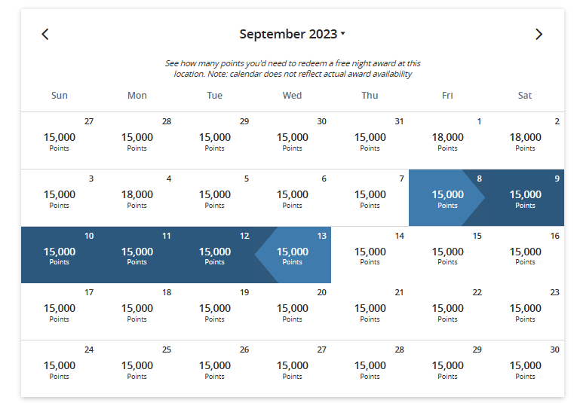Open the September 2023 month dropdown
580x403 pixels.
coord(292,34)
